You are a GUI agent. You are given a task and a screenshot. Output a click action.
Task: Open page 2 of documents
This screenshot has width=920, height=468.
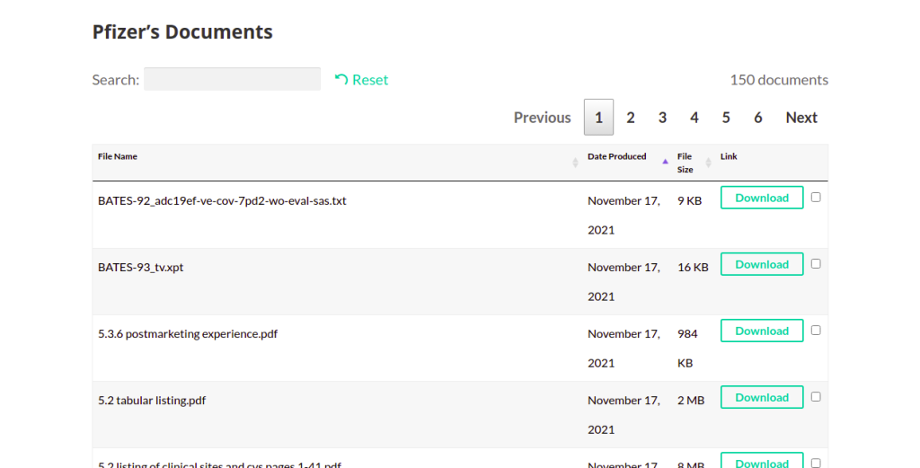coord(630,118)
